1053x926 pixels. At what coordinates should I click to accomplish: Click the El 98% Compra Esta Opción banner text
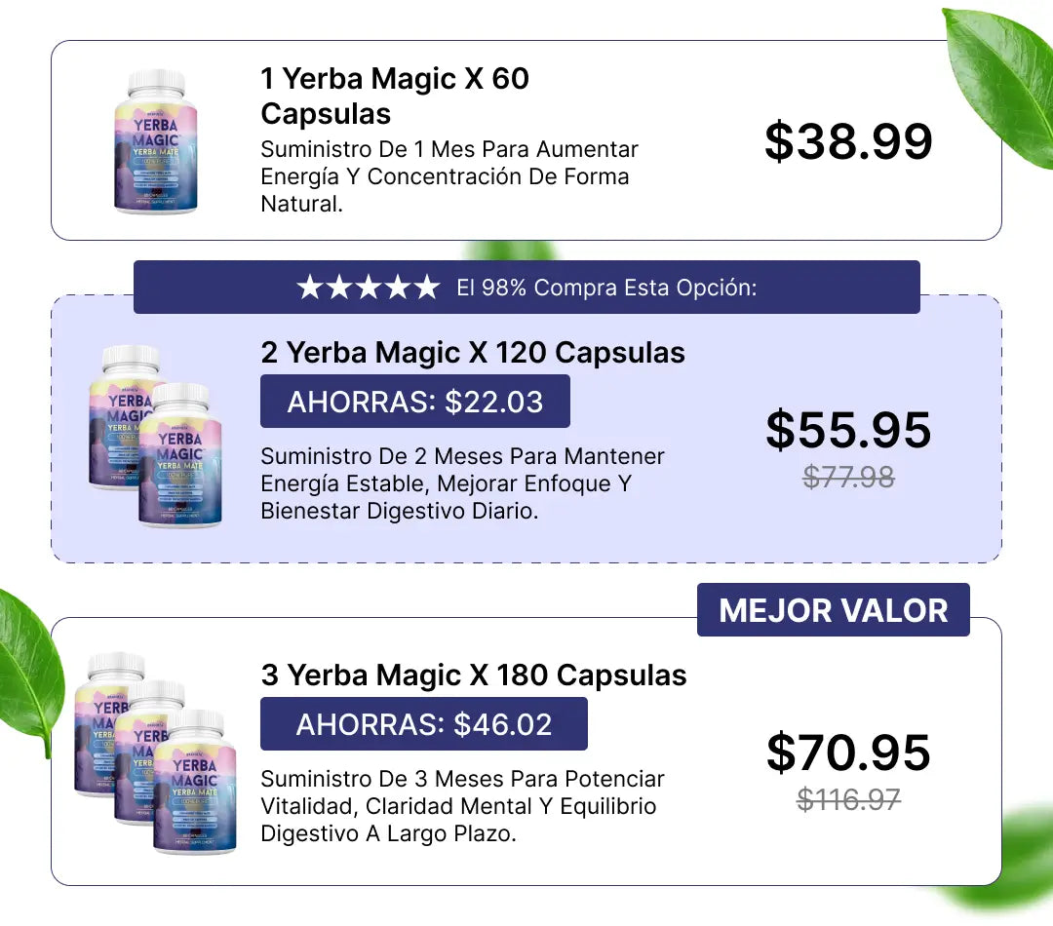click(x=606, y=288)
